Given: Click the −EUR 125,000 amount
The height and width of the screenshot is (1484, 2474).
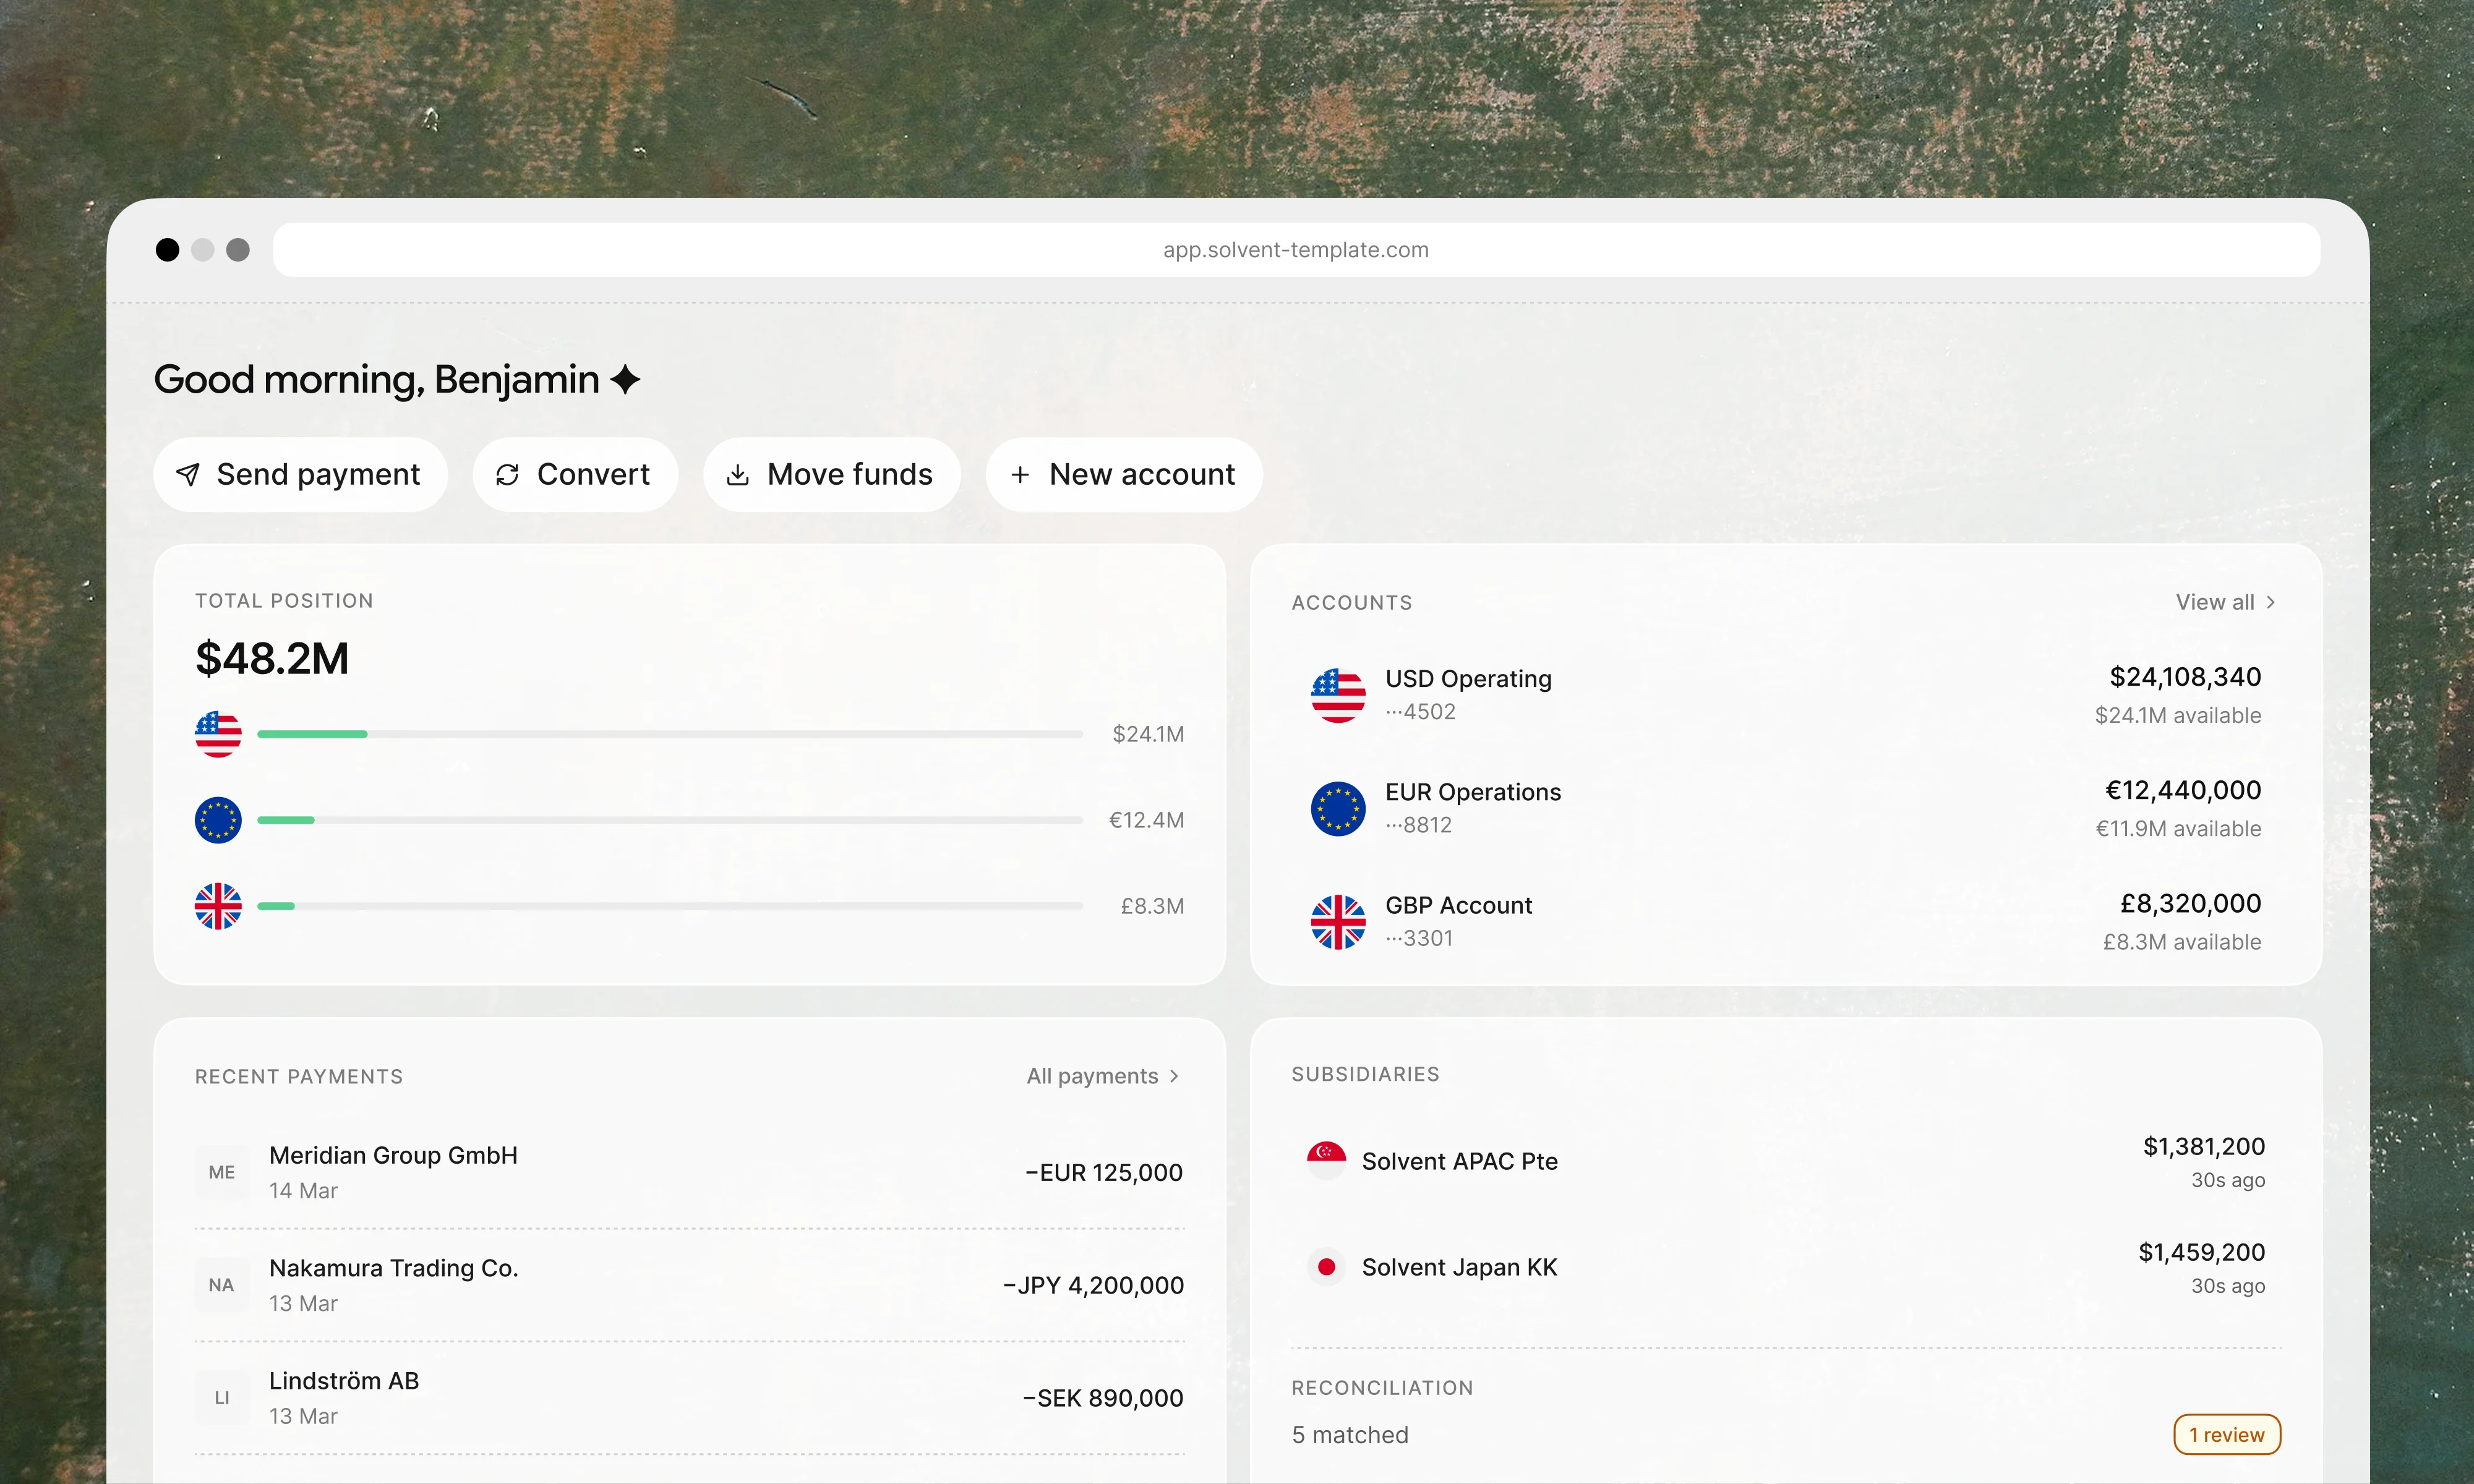Looking at the screenshot, I should coord(1104,1173).
